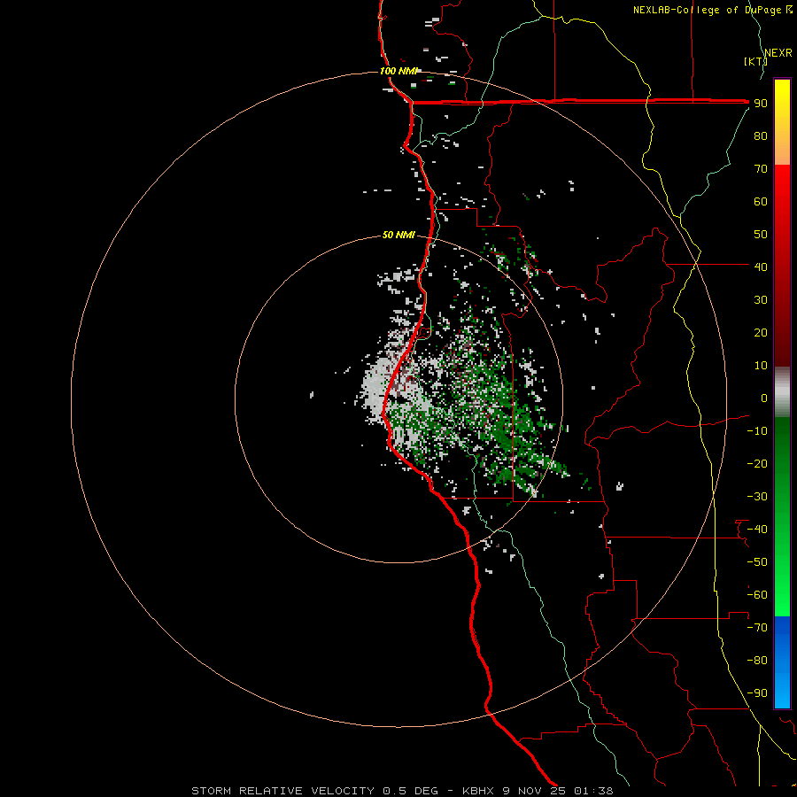Pick the bright green color bar segment near -60

click(782, 595)
